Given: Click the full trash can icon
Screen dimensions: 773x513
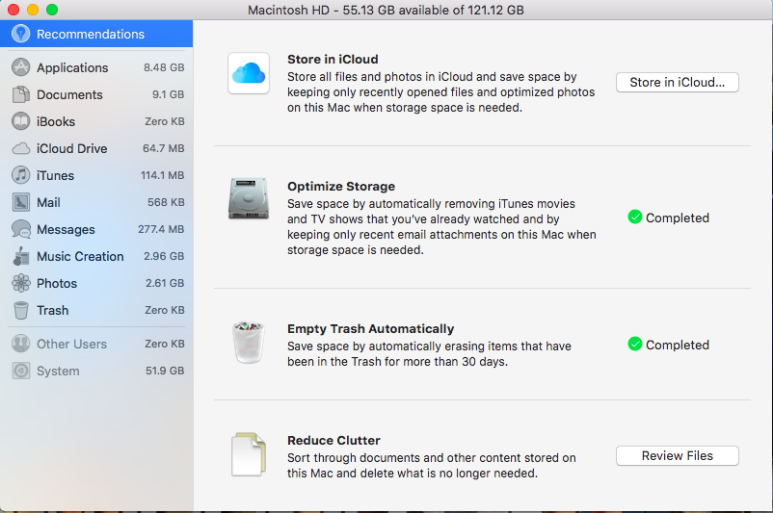Looking at the screenshot, I should pos(249,343).
